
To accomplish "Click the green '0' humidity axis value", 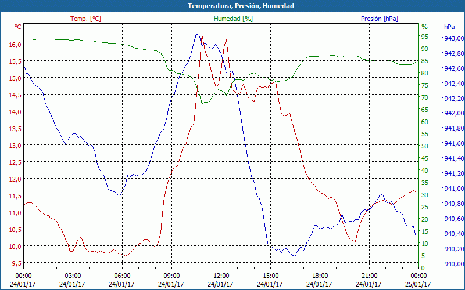I will (423, 268).
